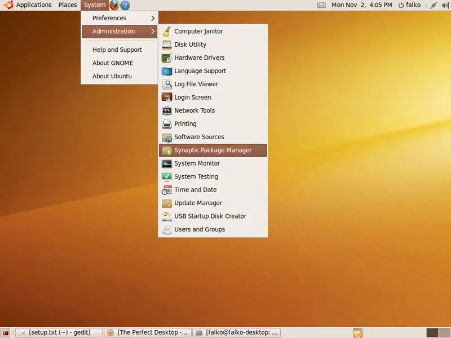451x338 pixels.
Task: Click the Software Sources label
Action: (199, 137)
